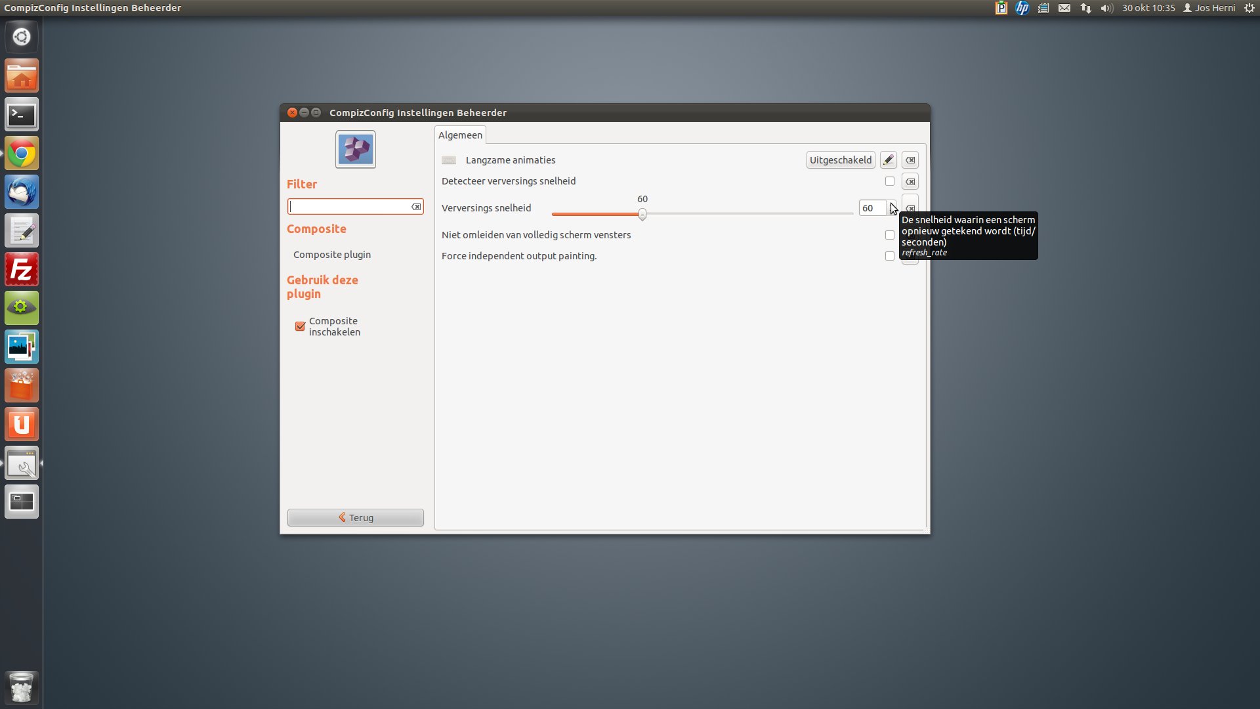The width and height of the screenshot is (1260, 709).
Task: Open Ubuntu One from the launcher
Action: [x=22, y=424]
